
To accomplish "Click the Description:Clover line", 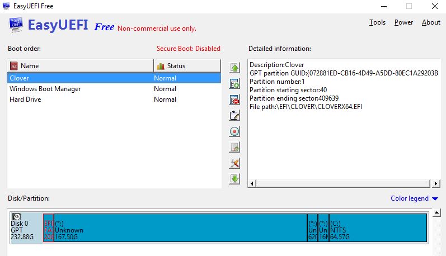I will pyautogui.click(x=277, y=65).
